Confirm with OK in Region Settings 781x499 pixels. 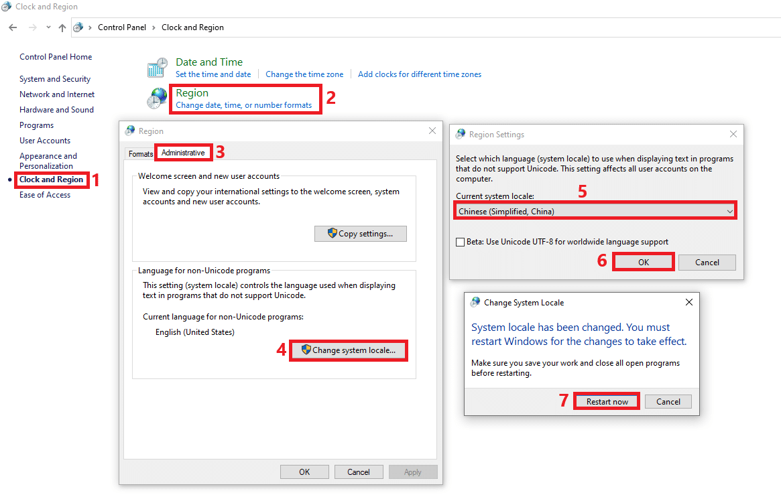pos(644,262)
